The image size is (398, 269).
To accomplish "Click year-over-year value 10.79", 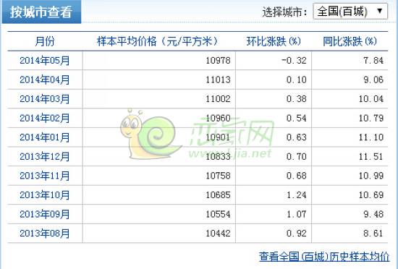I will pos(371,118).
